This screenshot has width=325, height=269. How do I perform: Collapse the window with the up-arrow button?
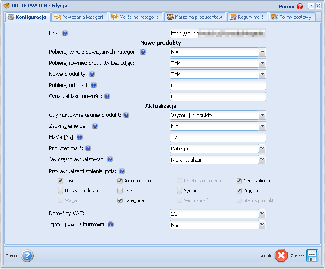click(311, 6)
